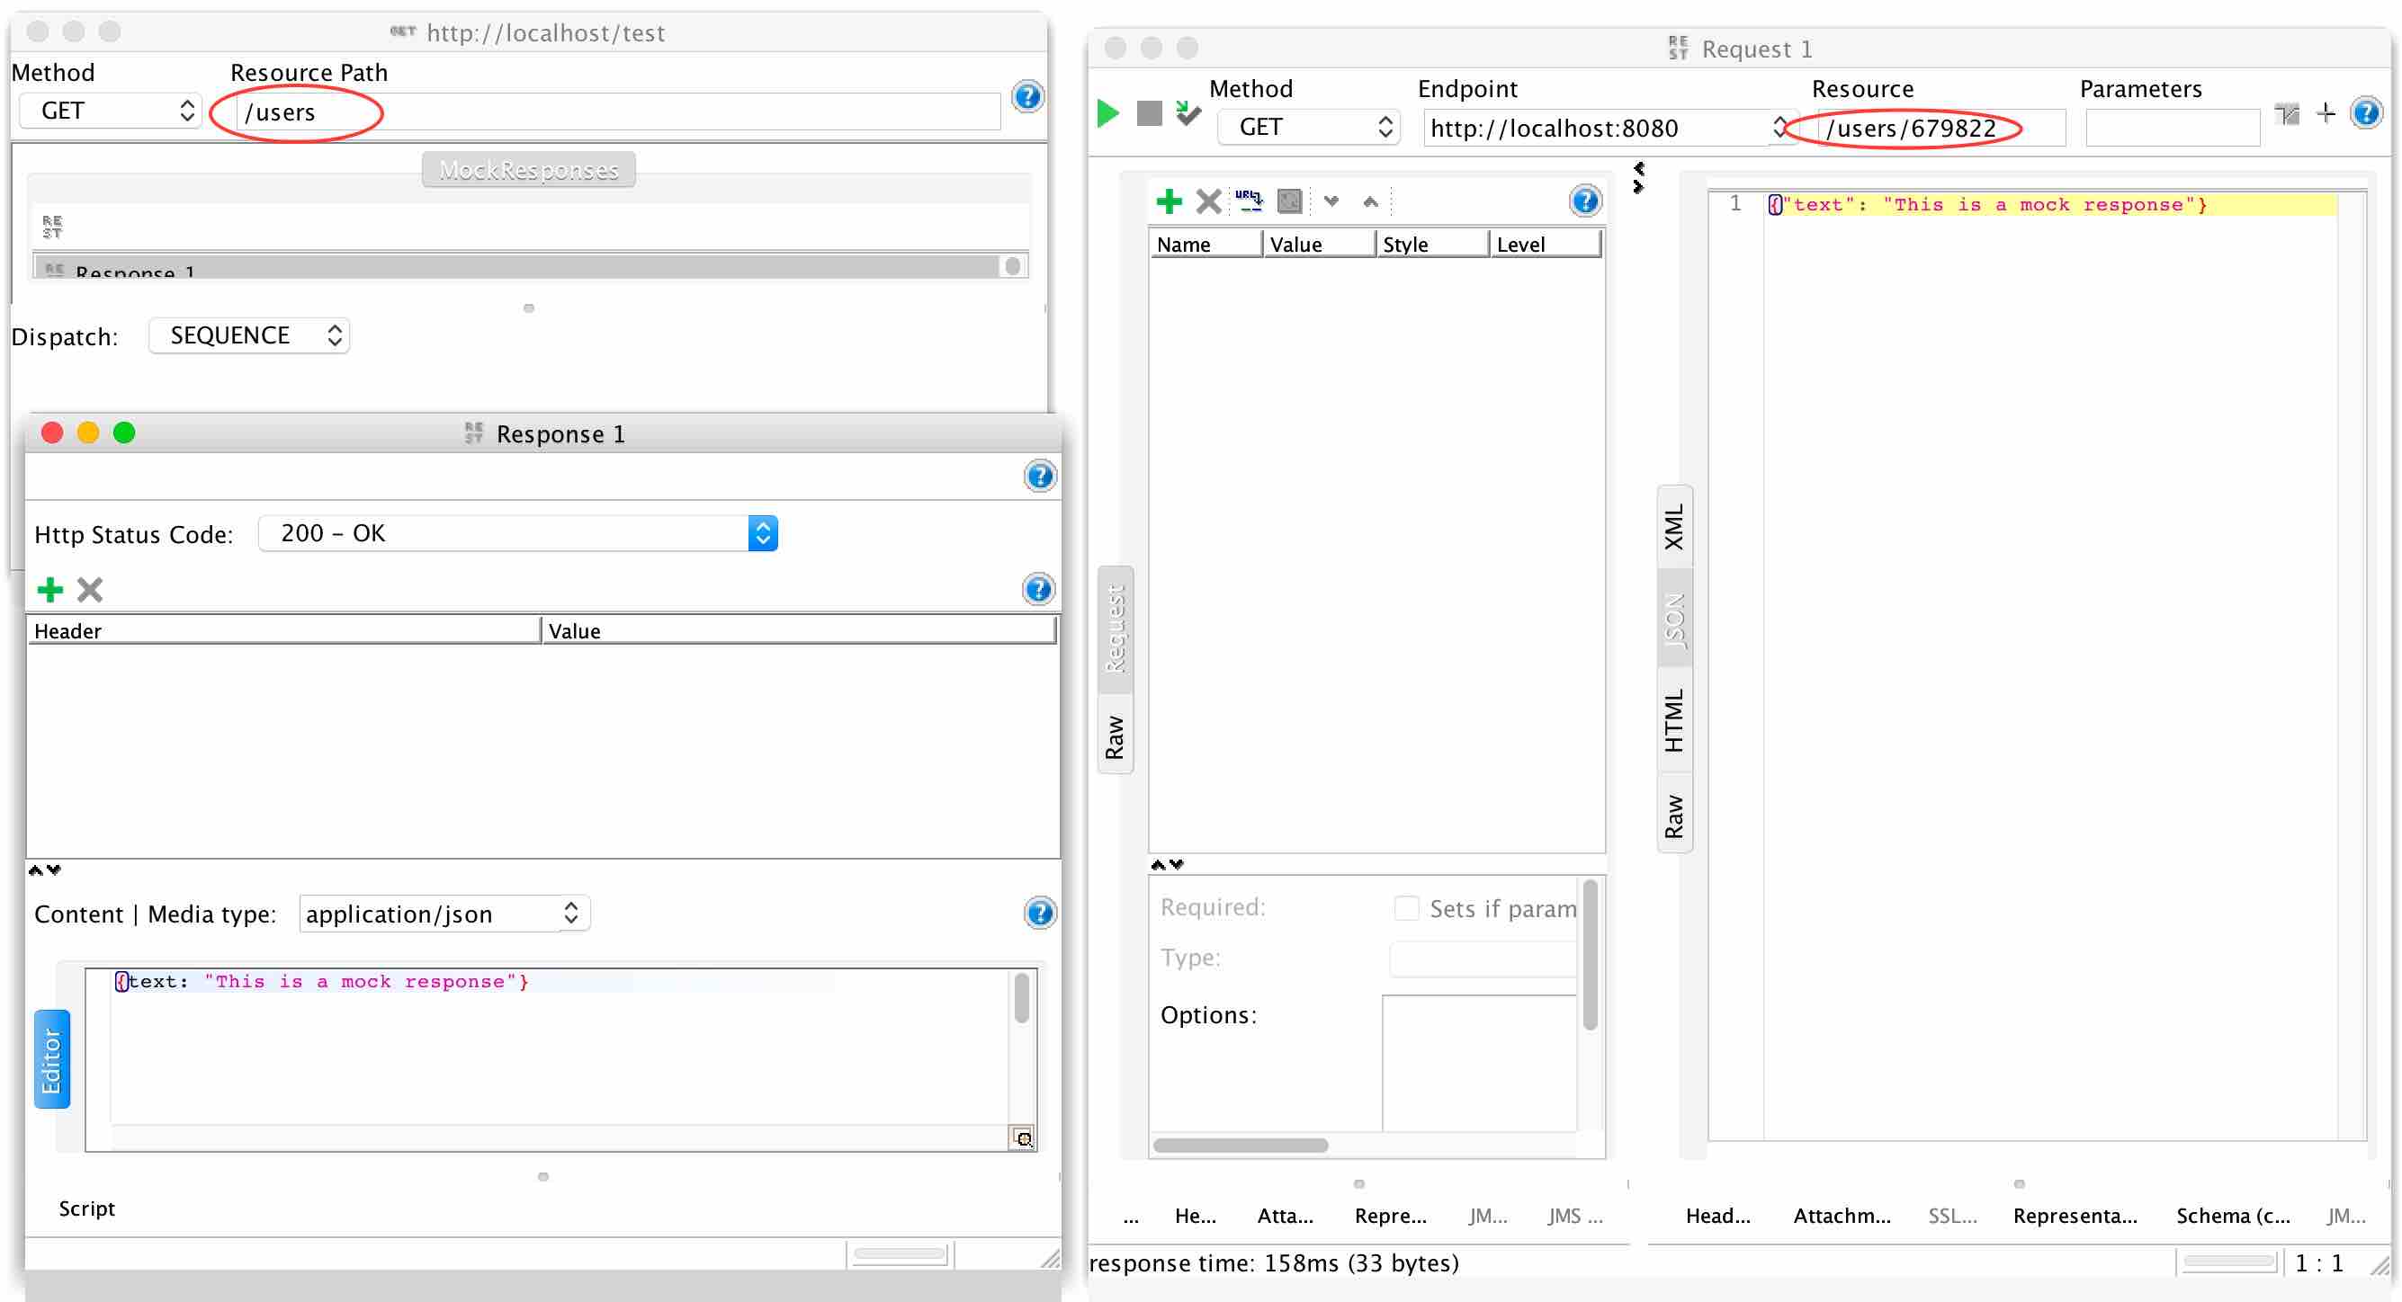2402x1302 pixels.
Task: Run the request with the green play button
Action: click(x=1107, y=113)
